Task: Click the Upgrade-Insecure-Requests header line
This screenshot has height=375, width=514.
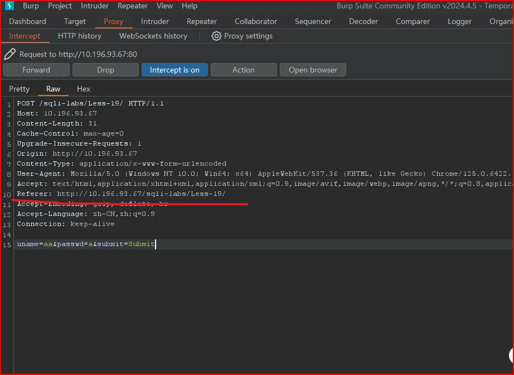Action: (79, 143)
